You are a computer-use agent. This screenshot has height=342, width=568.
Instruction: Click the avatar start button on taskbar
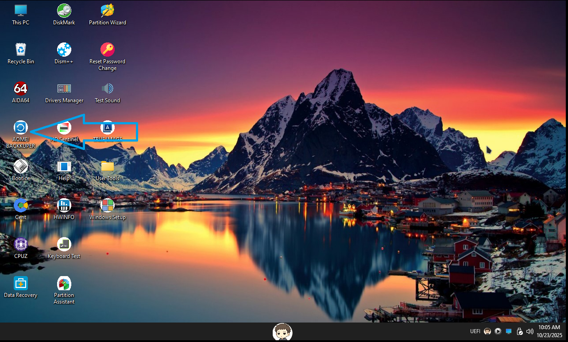coord(282,332)
